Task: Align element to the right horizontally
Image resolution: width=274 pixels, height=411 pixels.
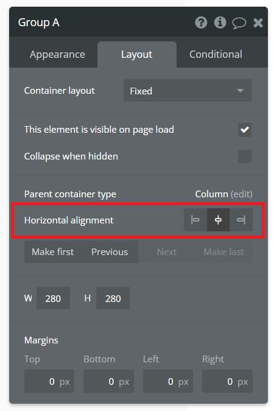Action: (x=241, y=220)
